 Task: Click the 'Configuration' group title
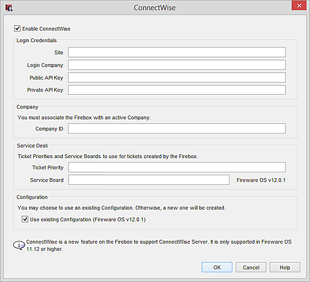point(32,197)
